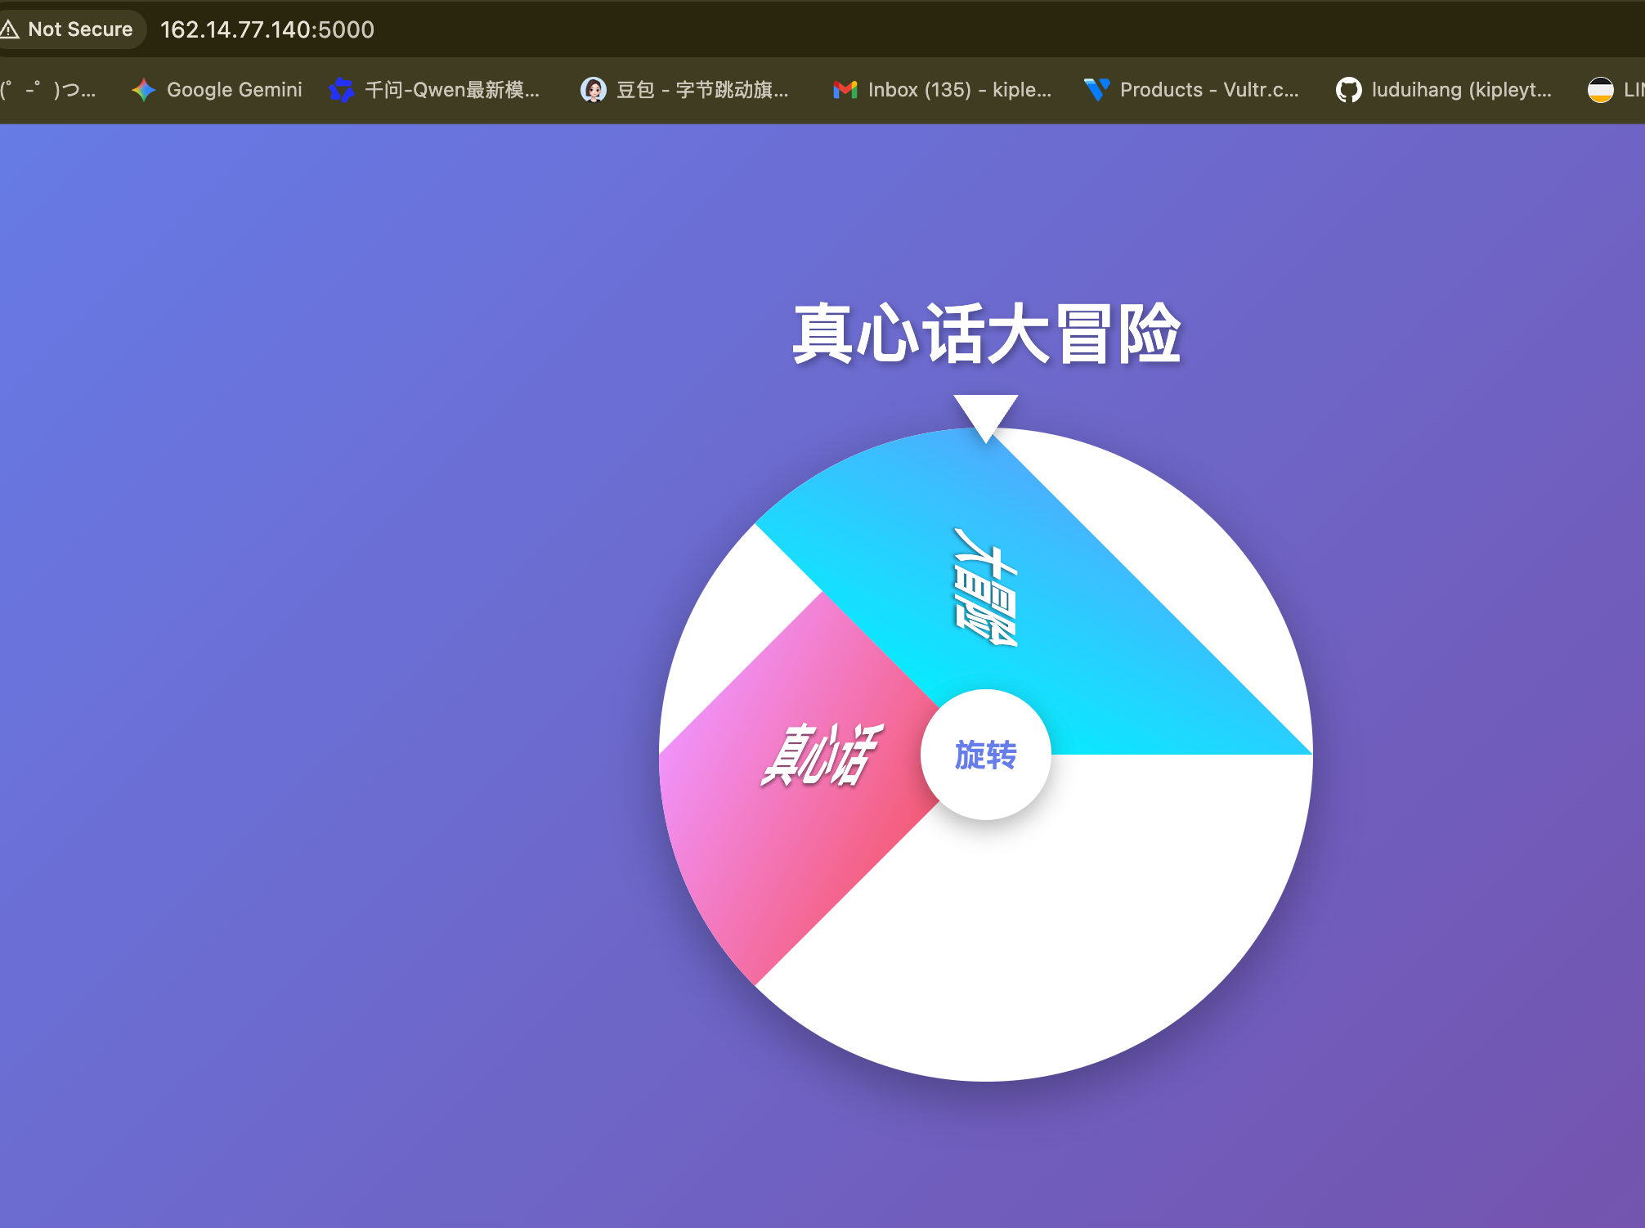Click the Google Gemini bookmark icon
The image size is (1645, 1228).
[x=144, y=90]
